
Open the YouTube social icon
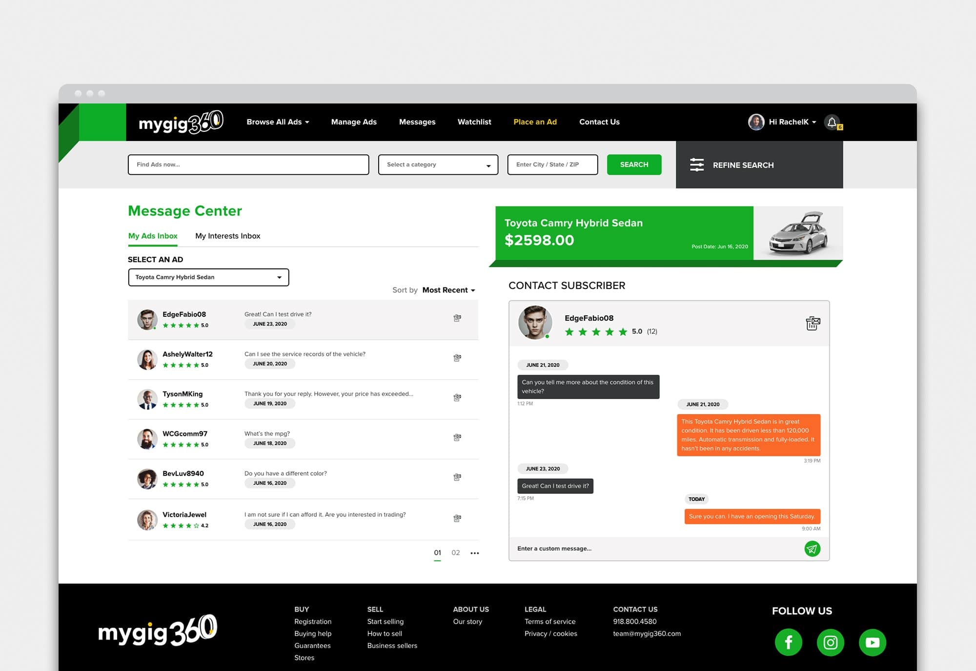tap(872, 642)
